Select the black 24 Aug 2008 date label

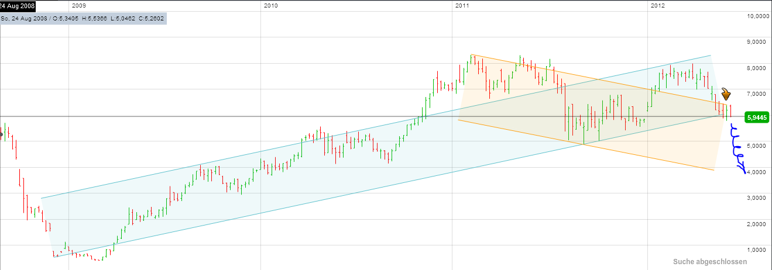coord(18,6)
